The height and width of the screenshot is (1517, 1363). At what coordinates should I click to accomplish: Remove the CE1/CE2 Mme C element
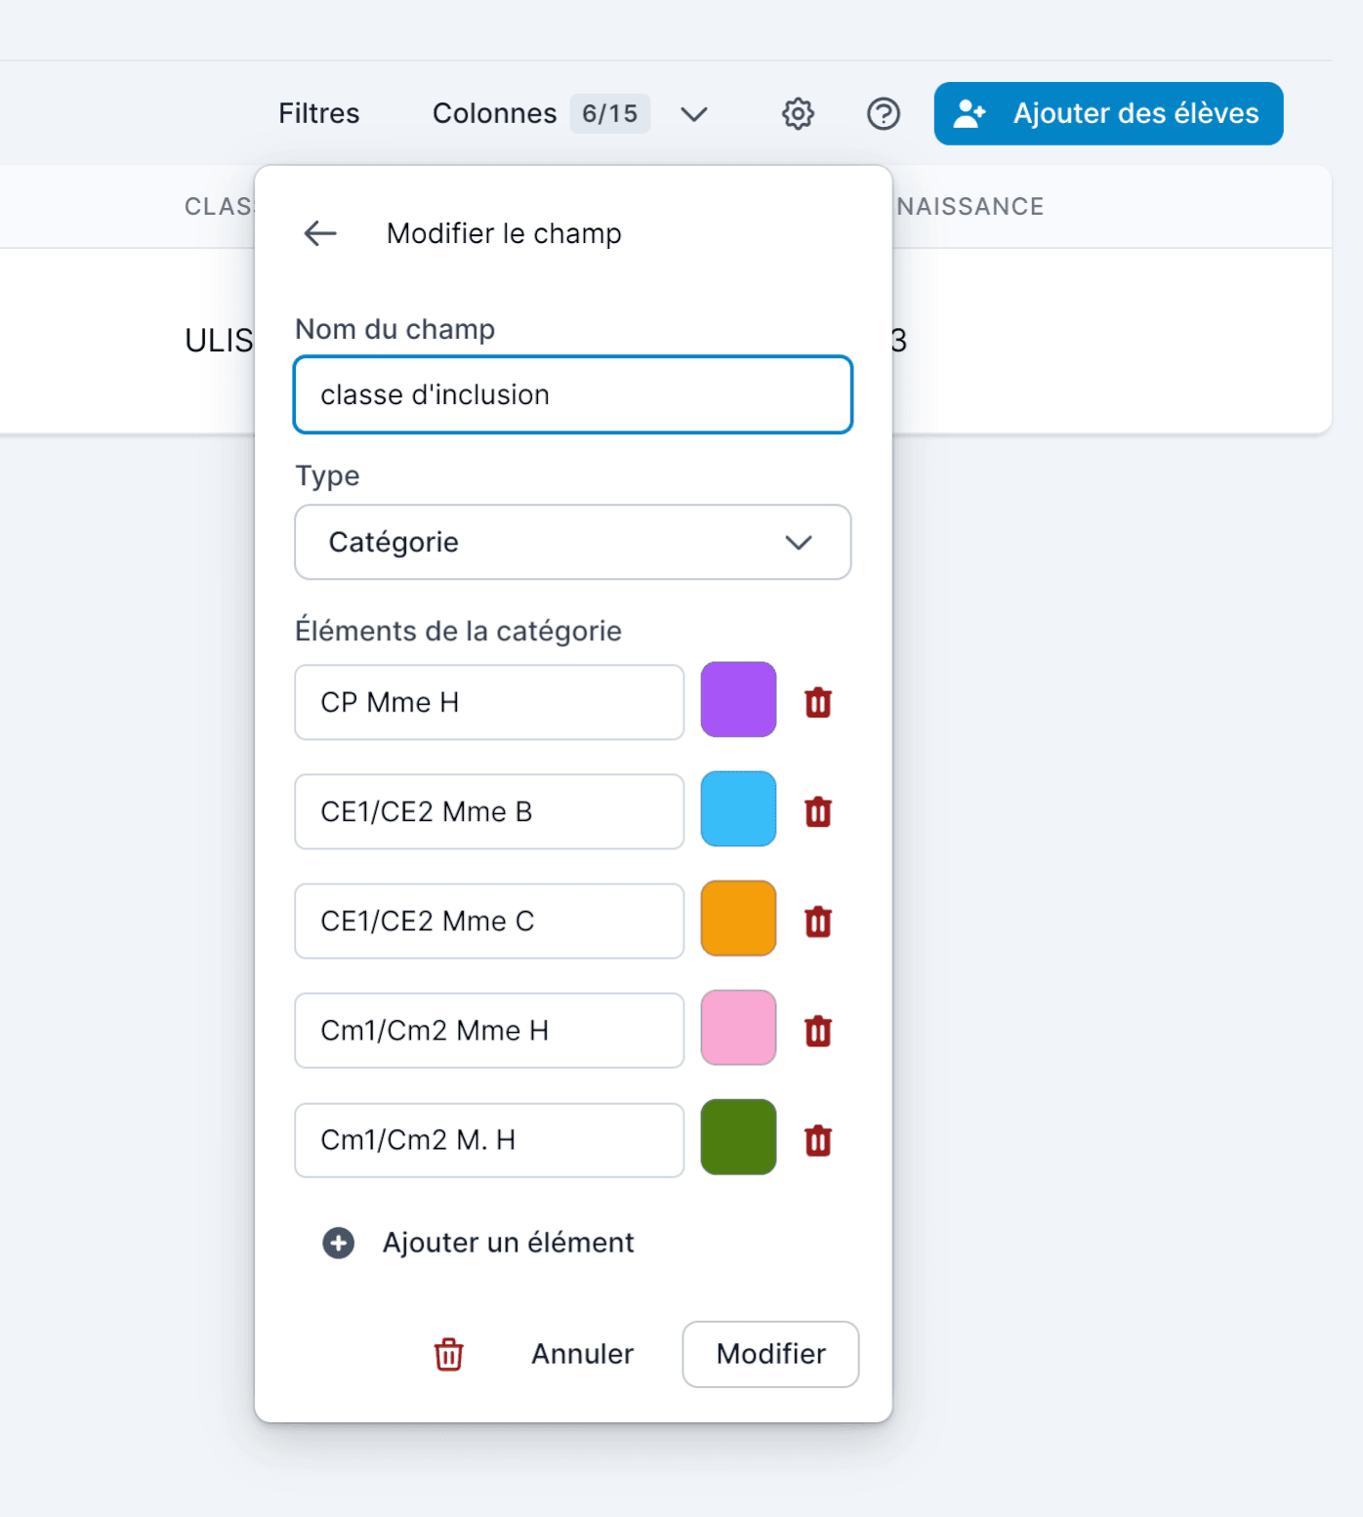coord(817,921)
